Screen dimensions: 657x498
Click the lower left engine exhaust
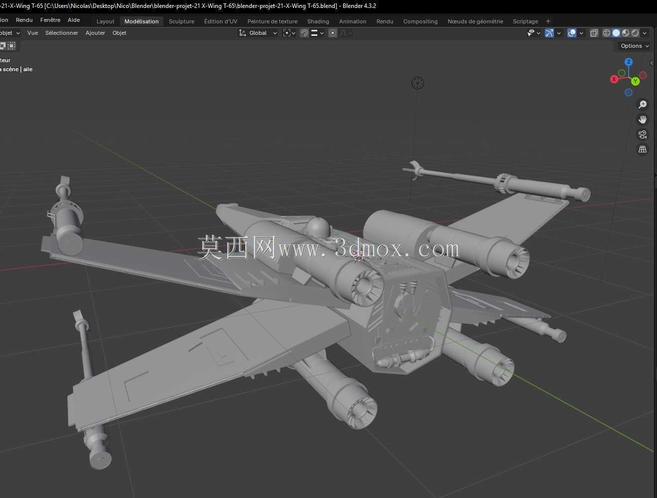(361, 410)
